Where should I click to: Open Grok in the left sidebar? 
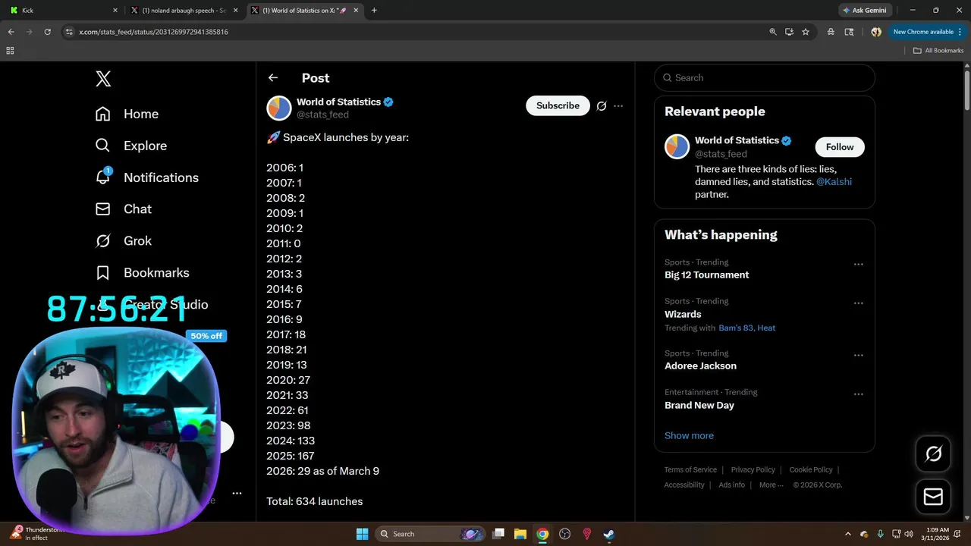pyautogui.click(x=123, y=241)
